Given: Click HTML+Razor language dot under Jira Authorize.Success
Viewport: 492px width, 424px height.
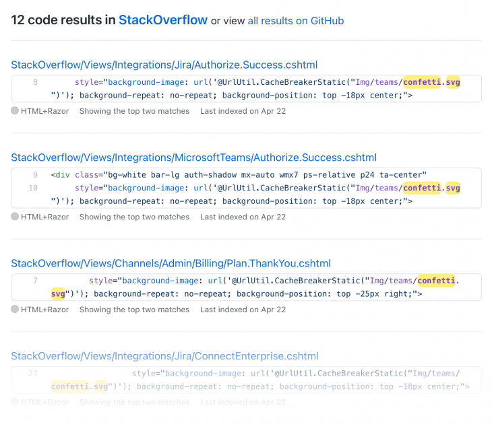Looking at the screenshot, I should tap(15, 110).
